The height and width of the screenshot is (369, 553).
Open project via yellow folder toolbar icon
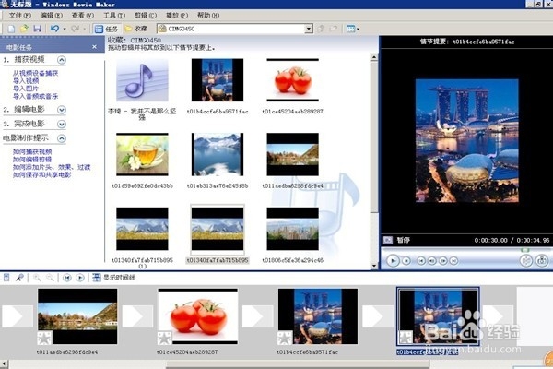(24, 29)
